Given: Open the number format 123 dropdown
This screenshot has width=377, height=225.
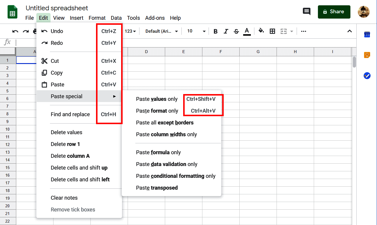Looking at the screenshot, I should coord(130,31).
